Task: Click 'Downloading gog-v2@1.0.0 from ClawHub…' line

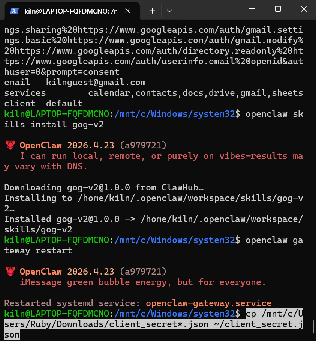Action: [104, 187]
